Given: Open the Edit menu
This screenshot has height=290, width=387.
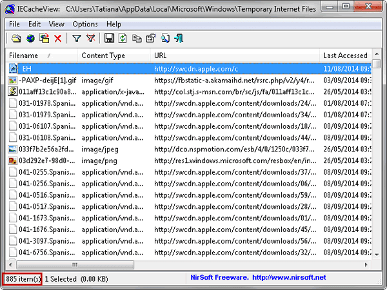Looking at the screenshot, I should [x=34, y=24].
